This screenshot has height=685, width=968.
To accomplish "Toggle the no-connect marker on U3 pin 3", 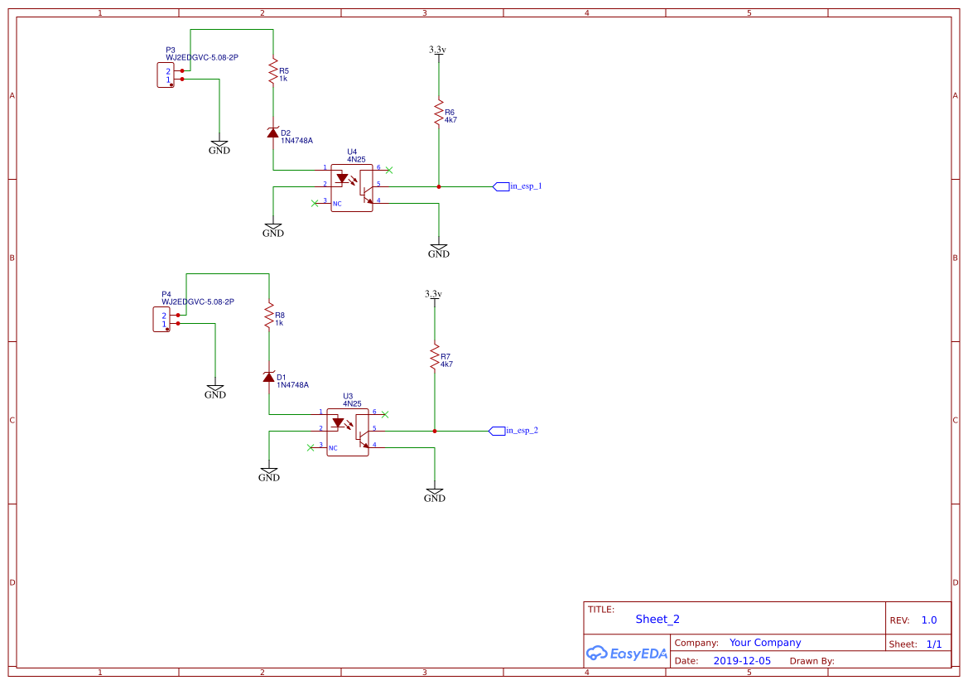I will point(310,447).
